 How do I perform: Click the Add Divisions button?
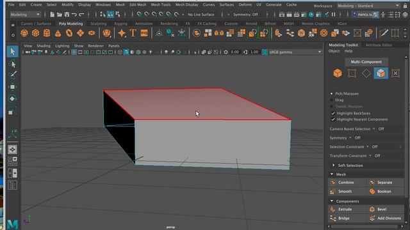tap(386, 218)
